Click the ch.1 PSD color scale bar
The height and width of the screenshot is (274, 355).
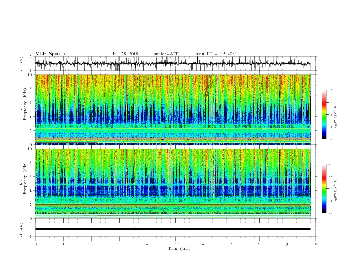click(324, 115)
